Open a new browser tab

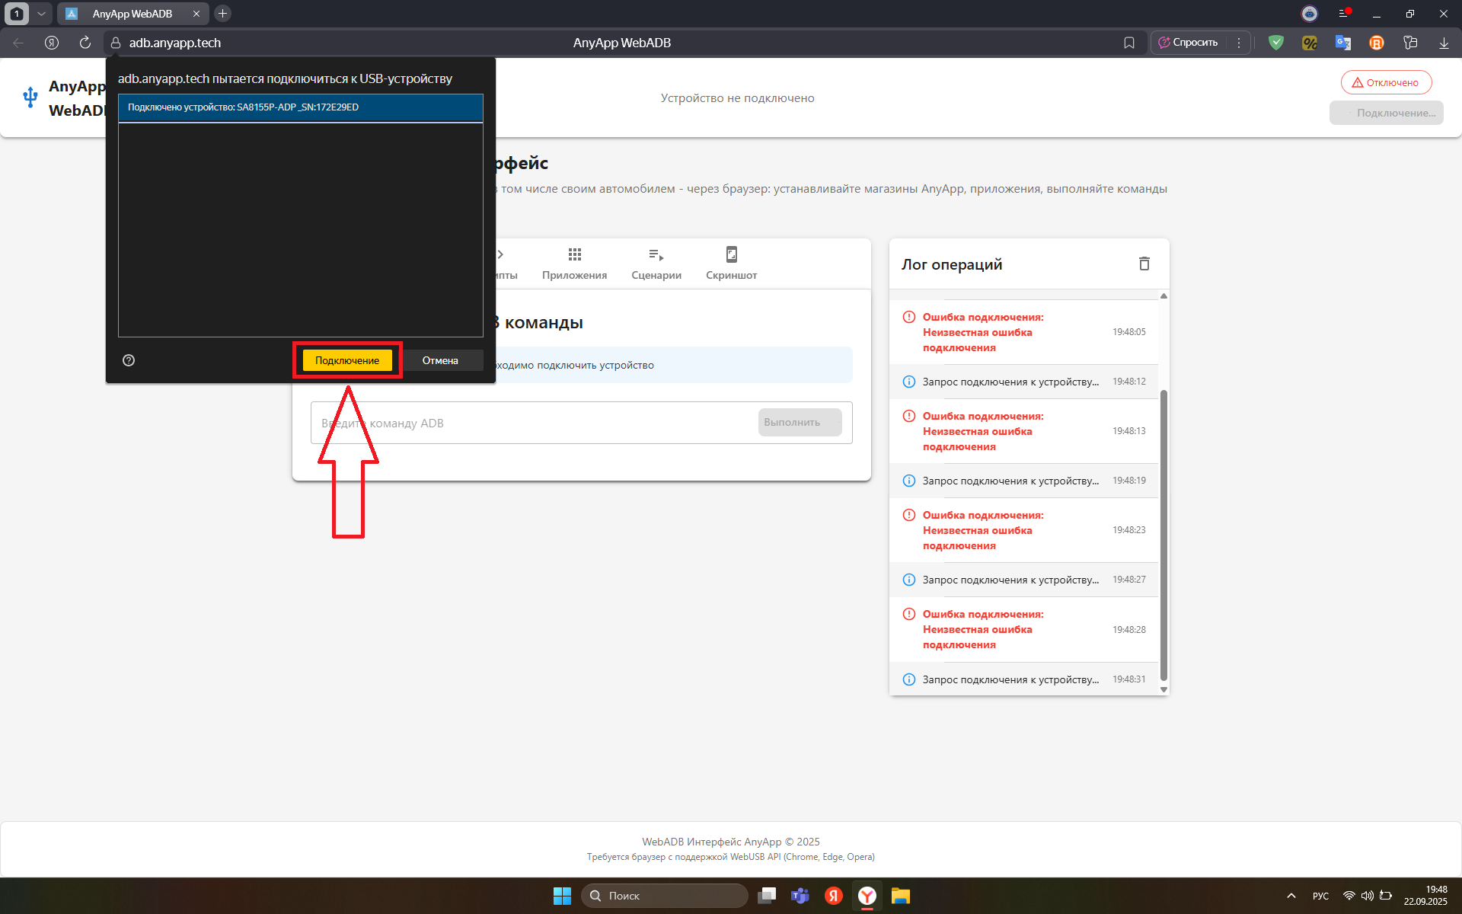222,14
